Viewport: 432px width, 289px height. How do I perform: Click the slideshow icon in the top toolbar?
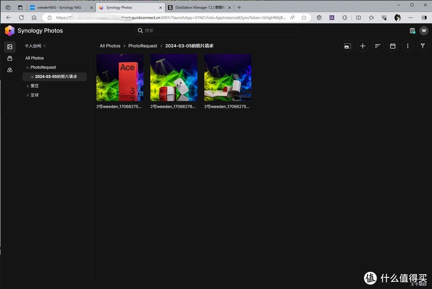tap(348, 46)
